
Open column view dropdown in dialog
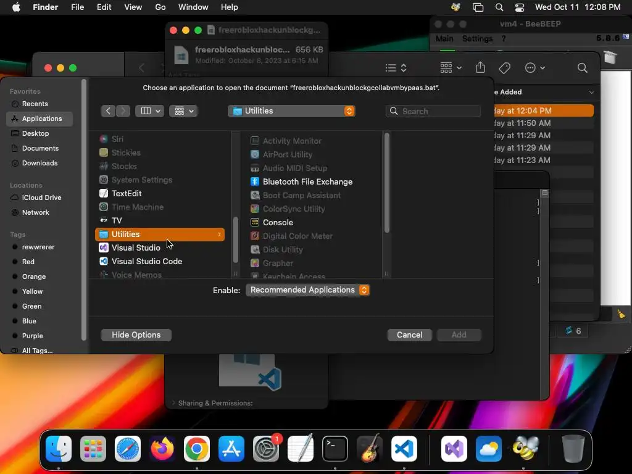point(149,111)
